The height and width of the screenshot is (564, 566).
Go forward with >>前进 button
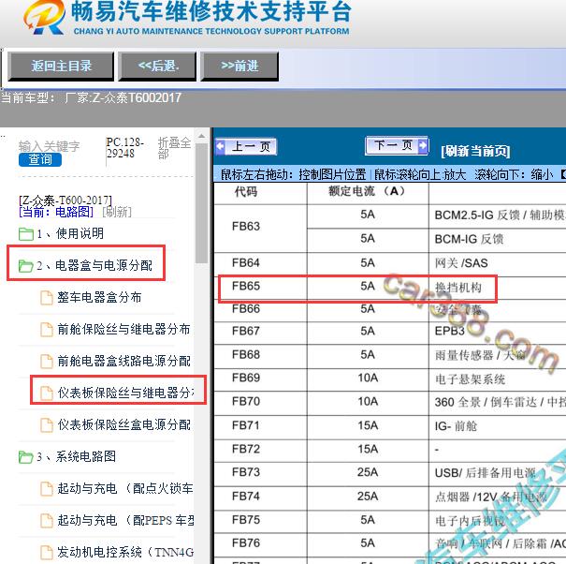[239, 66]
